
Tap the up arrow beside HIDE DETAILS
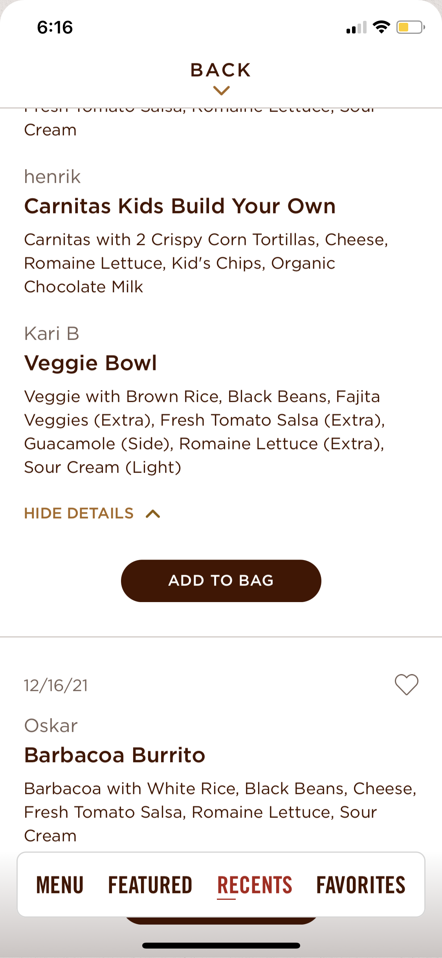(x=153, y=514)
